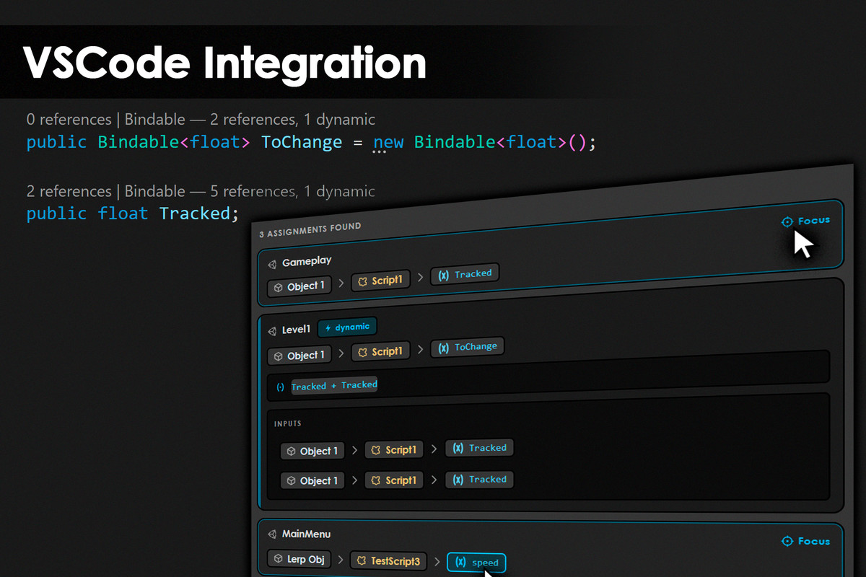The image size is (866, 577).
Task: Click the script icon on TestScript3 chip
Action: pos(362,560)
